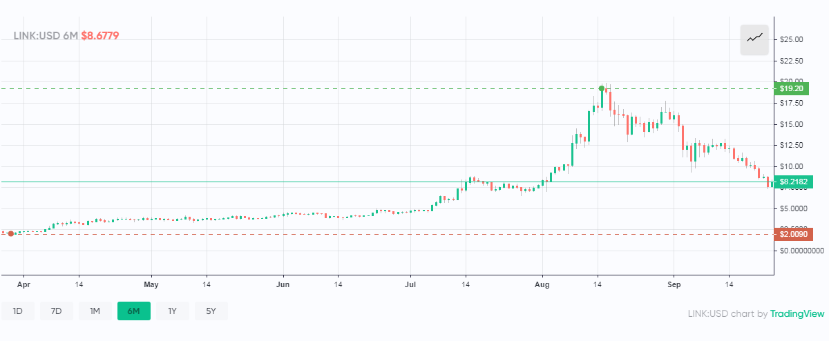The width and height of the screenshot is (829, 341).
Task: Click the $25.00 price axis label
Action: pos(791,39)
